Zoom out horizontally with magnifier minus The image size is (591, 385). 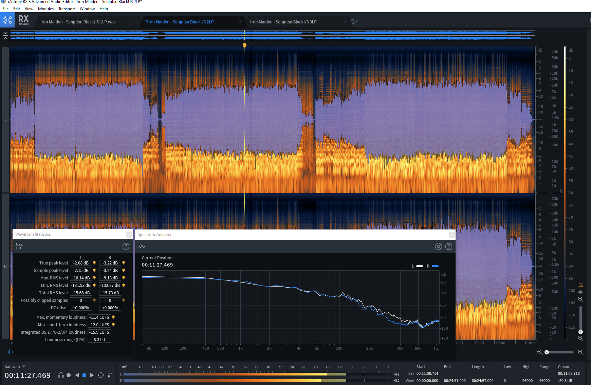540,352
